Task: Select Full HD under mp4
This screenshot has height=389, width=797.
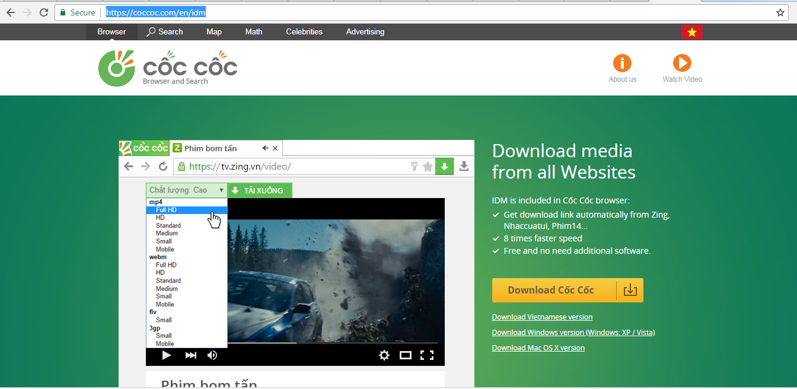Action: click(x=166, y=210)
